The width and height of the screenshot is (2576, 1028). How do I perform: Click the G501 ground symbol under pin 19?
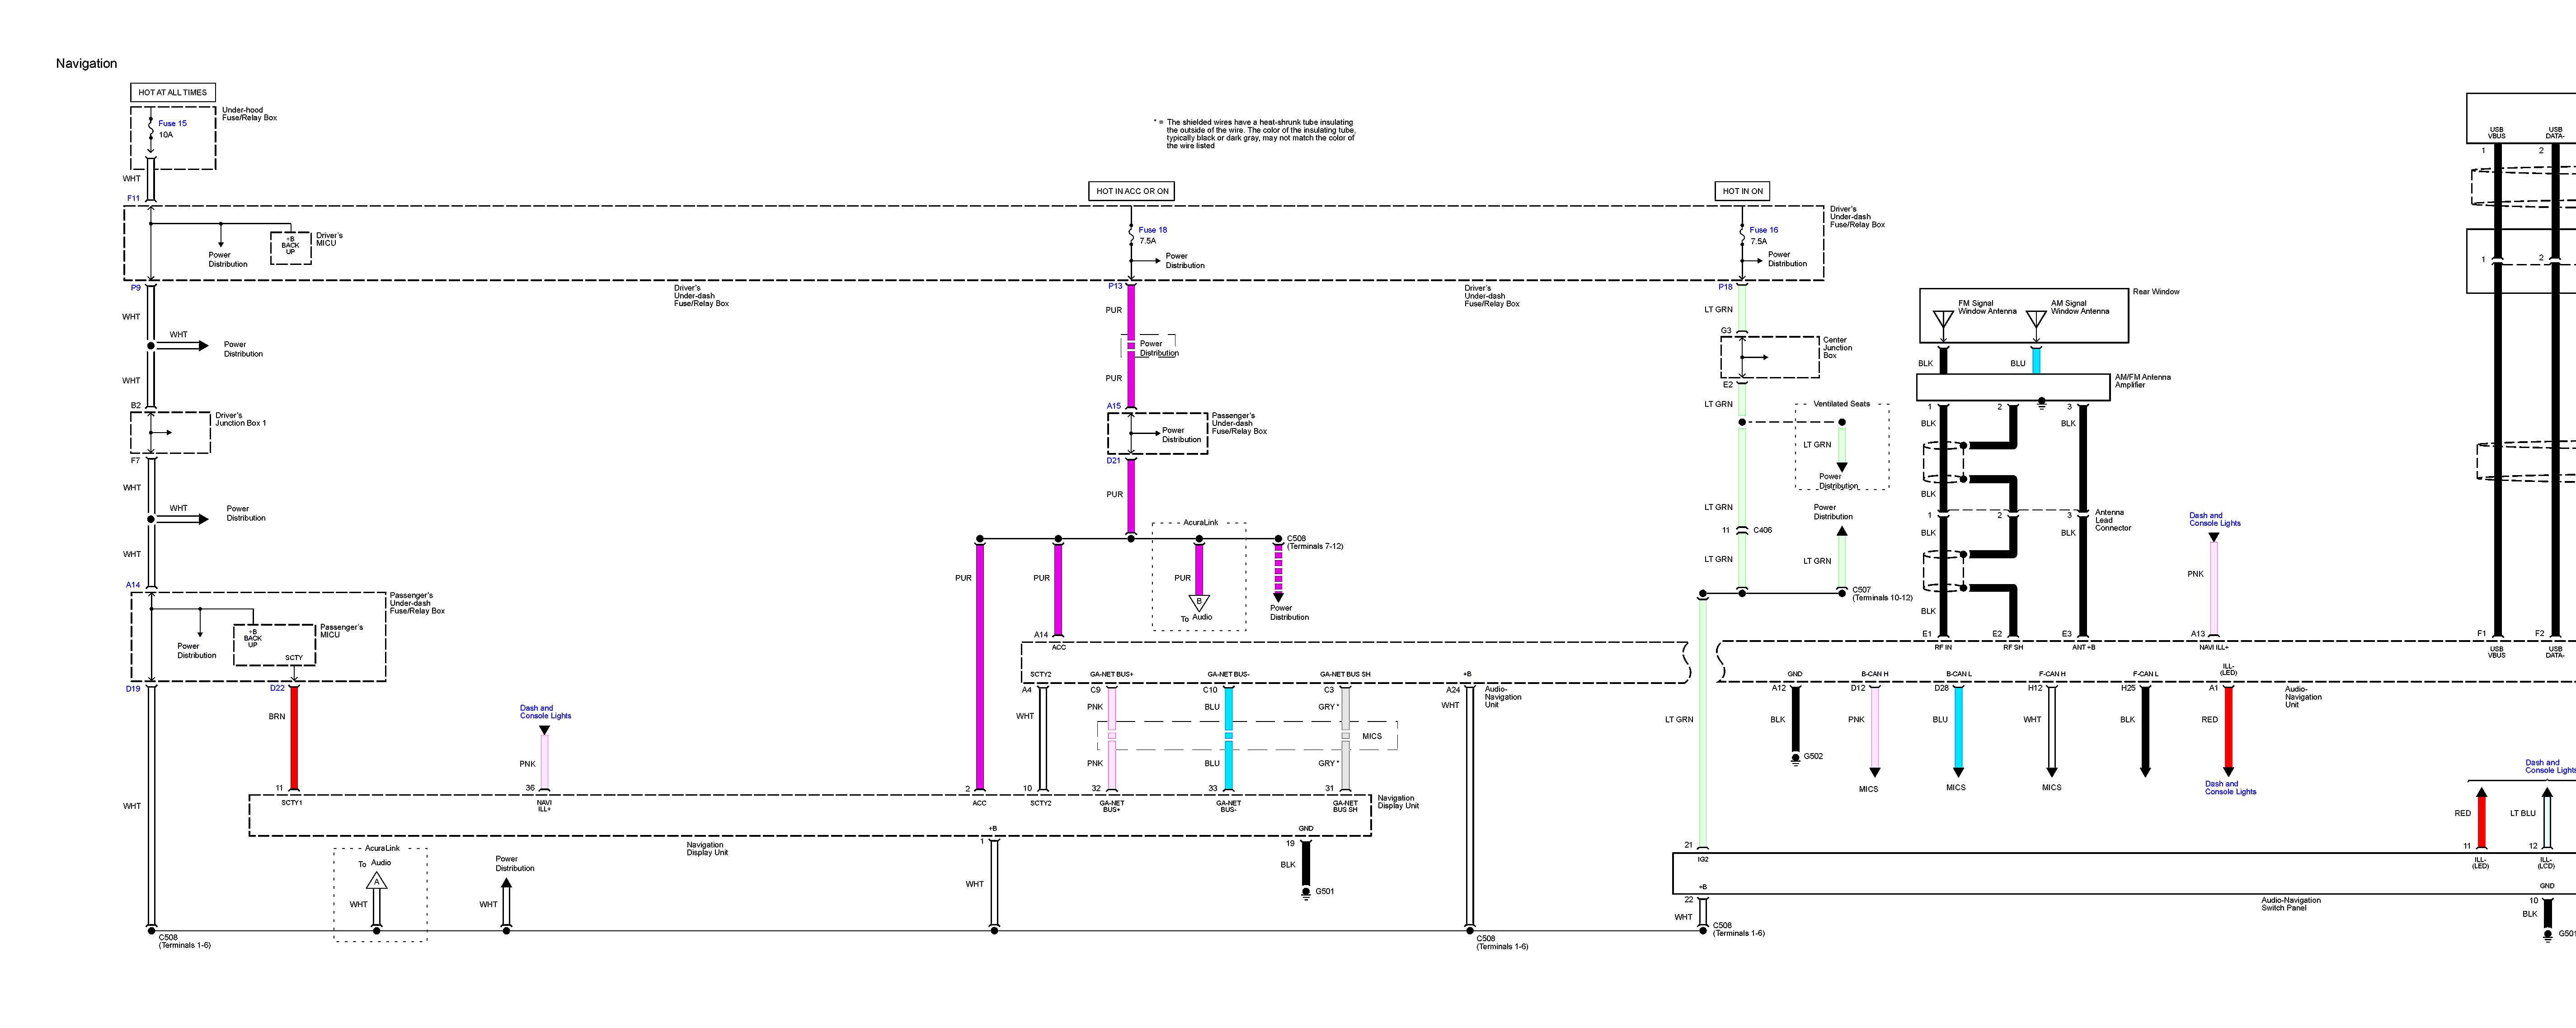point(1305,892)
